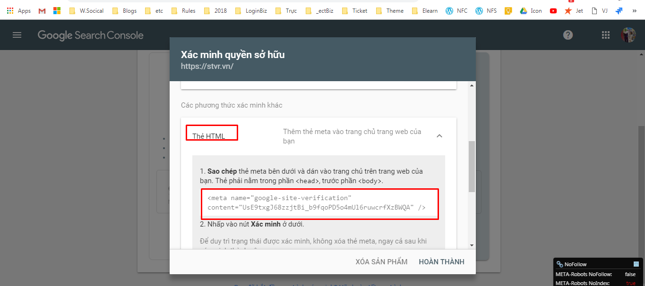645x286 pixels.
Task: Open the Jet star bookmark
Action: pyautogui.click(x=574, y=10)
